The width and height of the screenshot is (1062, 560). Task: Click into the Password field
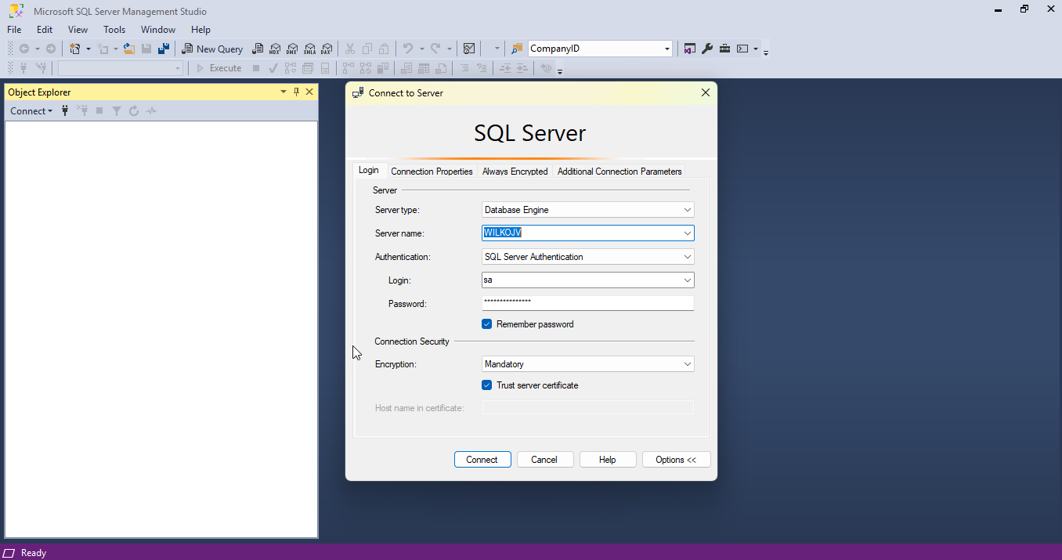coord(587,303)
